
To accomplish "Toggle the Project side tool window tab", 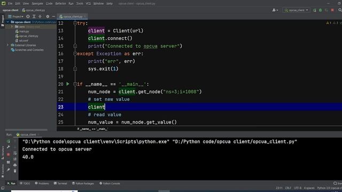I will coord(2,21).
